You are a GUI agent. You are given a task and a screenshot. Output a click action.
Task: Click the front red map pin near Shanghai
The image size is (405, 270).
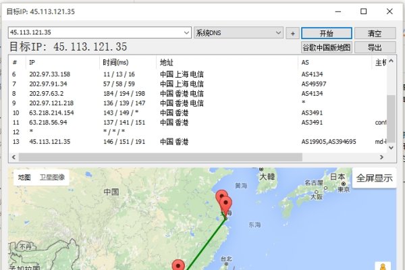[x=225, y=204]
